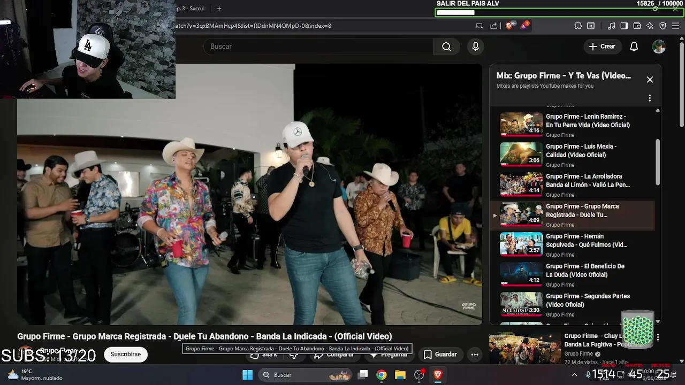Open the Brave Wallet icon
Viewport: 685px width, 385px height.
pyautogui.click(x=637, y=26)
